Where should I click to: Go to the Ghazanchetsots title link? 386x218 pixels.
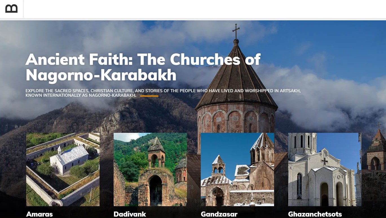pyautogui.click(x=315, y=214)
